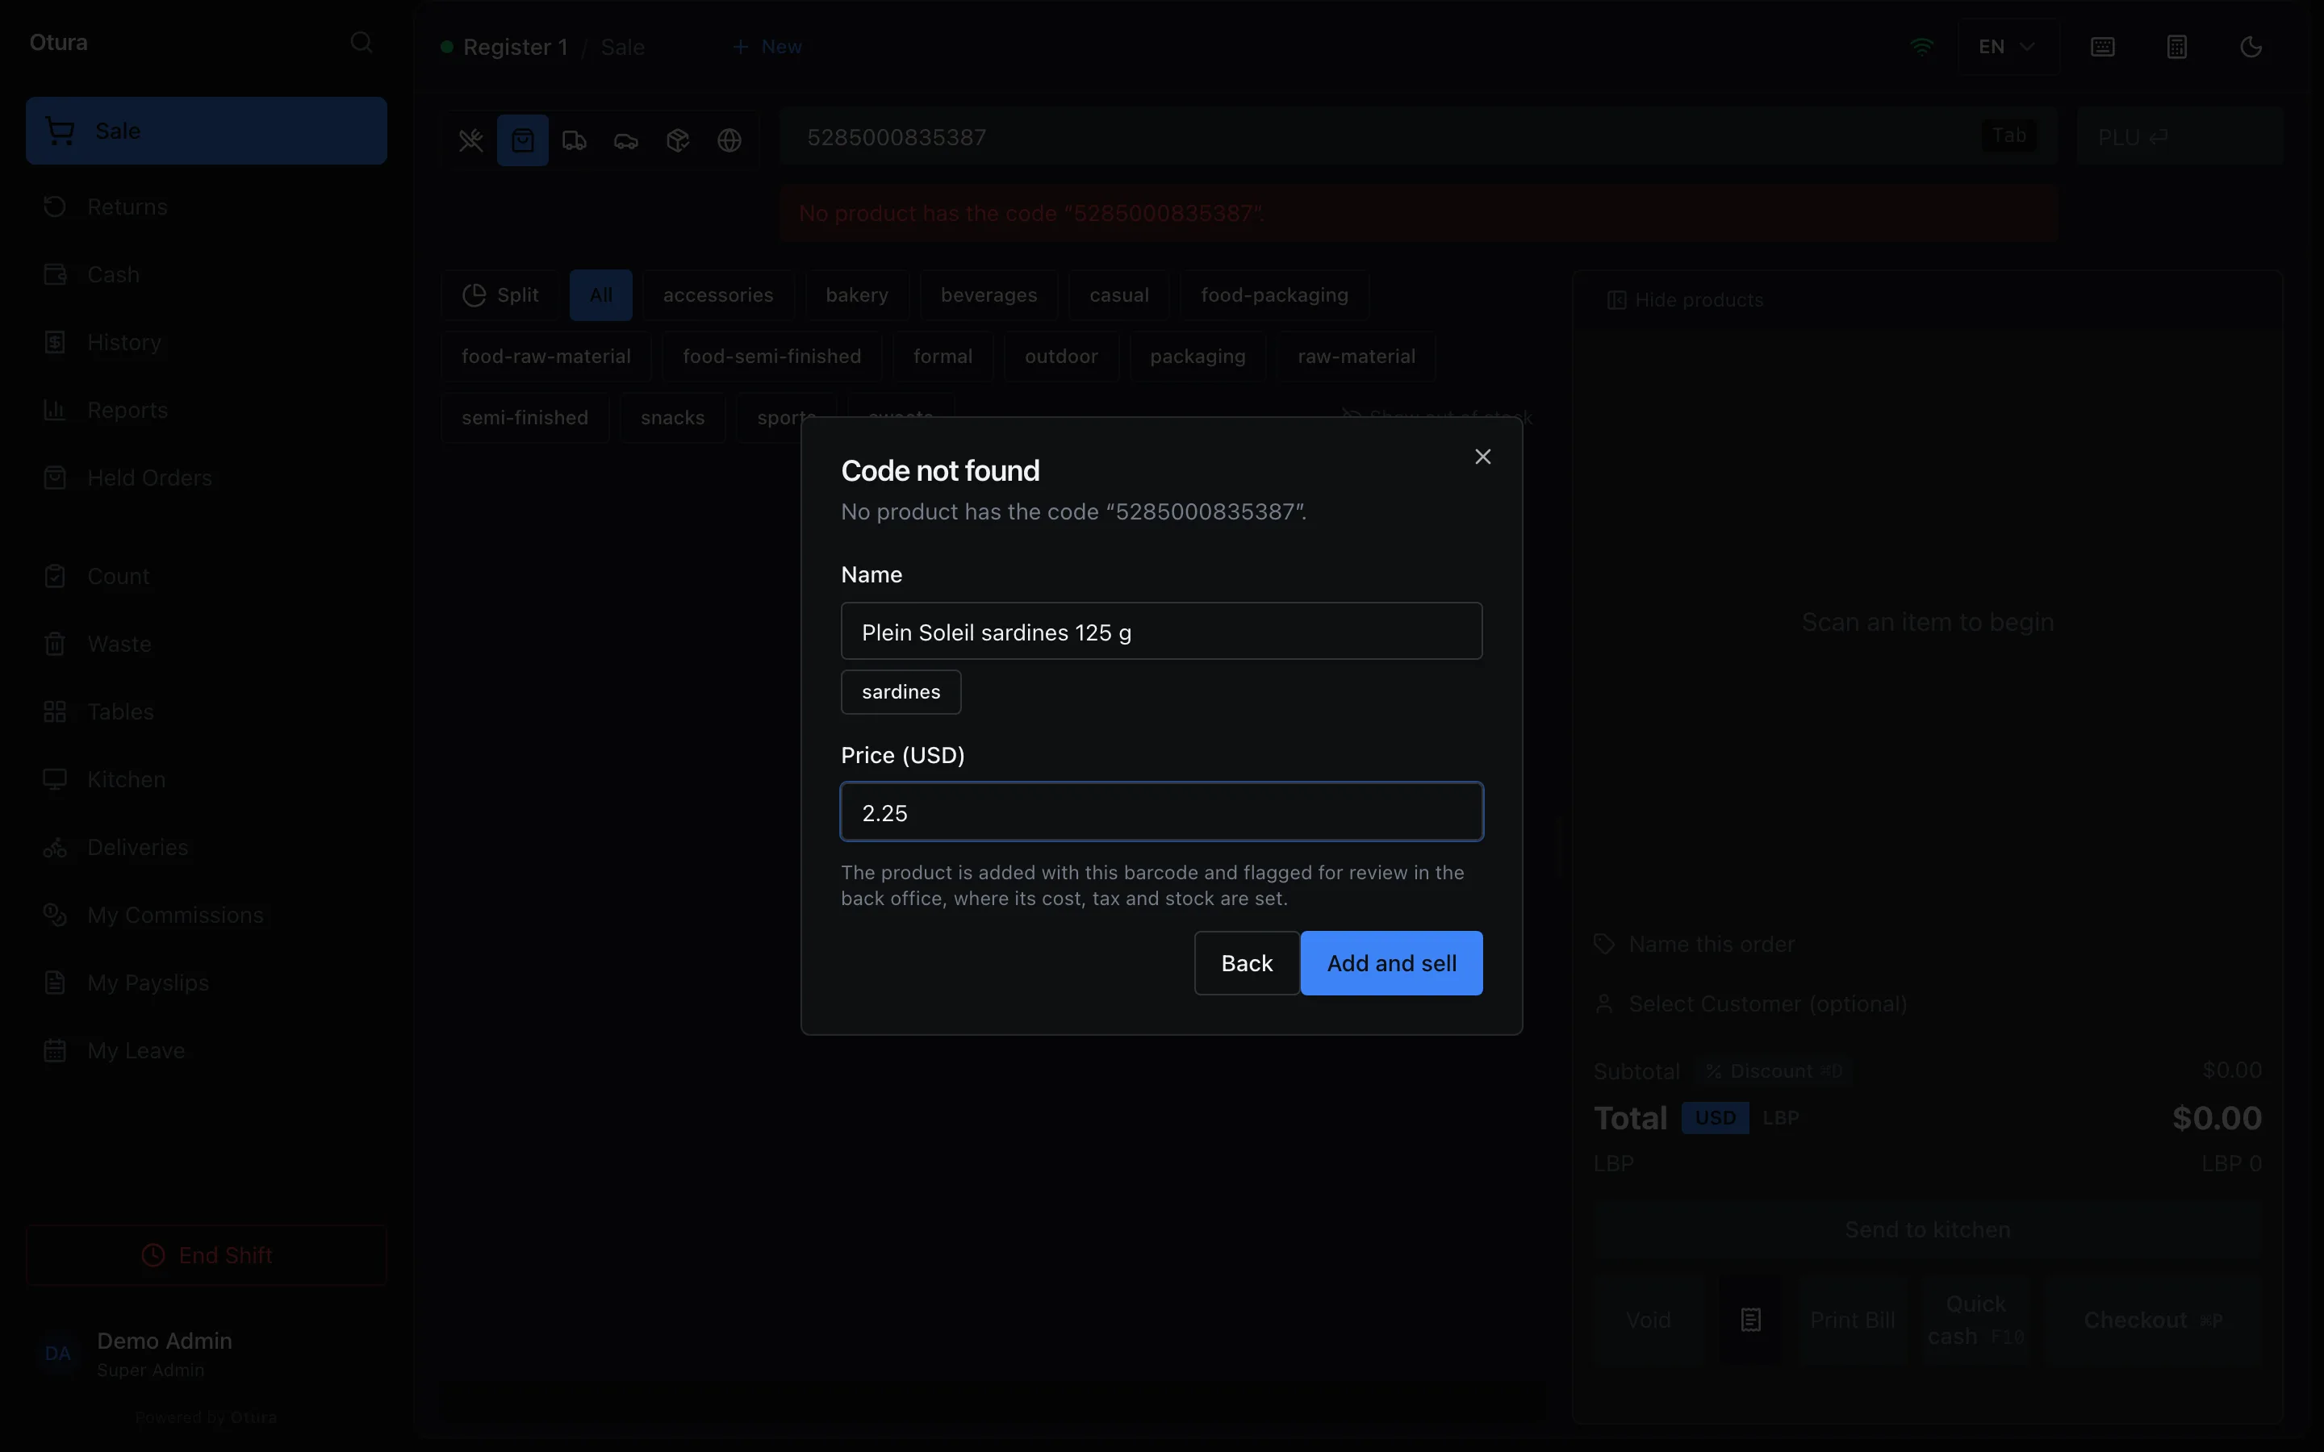Open Reports in the sidebar
Viewport: 2324px width, 1452px height.
207,410
